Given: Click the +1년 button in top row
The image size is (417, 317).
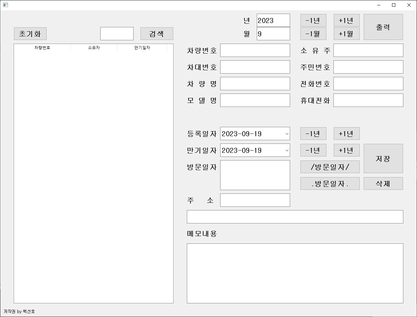Looking at the screenshot, I should tap(346, 20).
